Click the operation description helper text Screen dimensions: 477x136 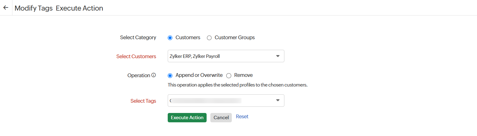pos(237,85)
